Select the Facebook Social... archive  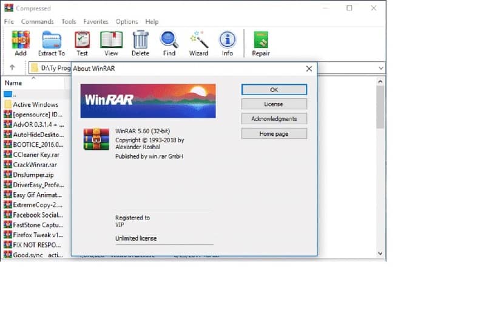[x=38, y=215]
